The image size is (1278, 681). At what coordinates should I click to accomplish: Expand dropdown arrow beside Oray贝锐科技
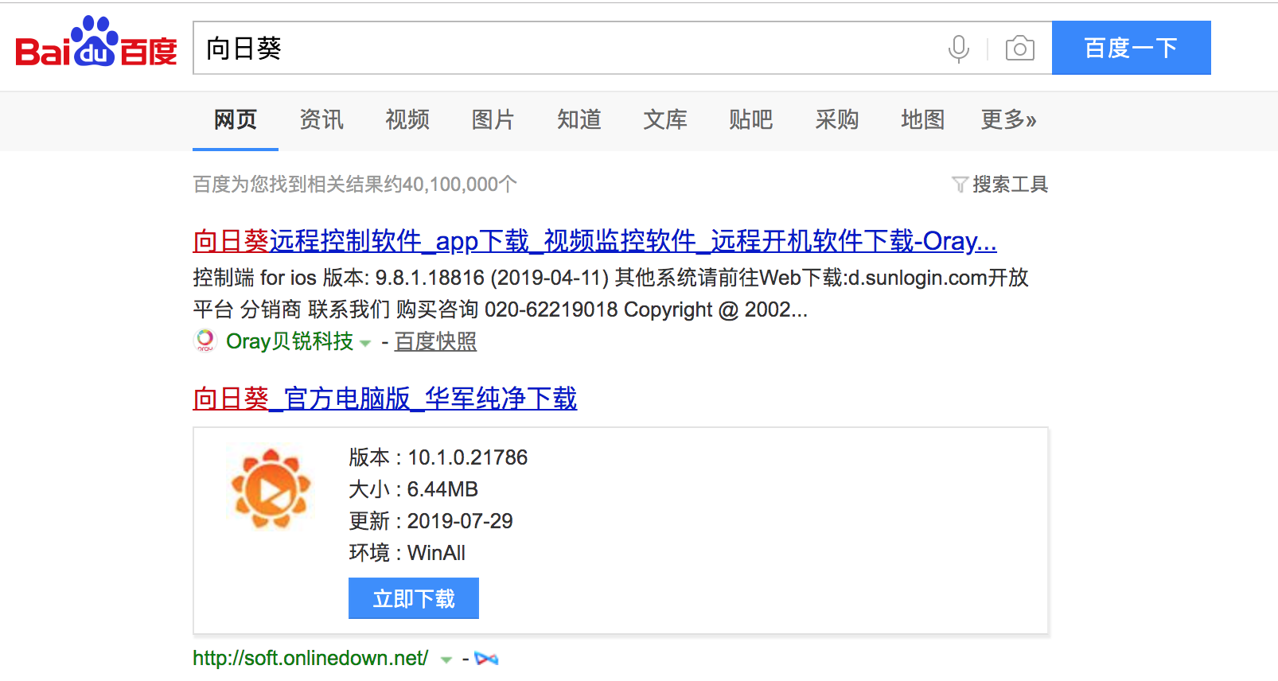point(365,344)
